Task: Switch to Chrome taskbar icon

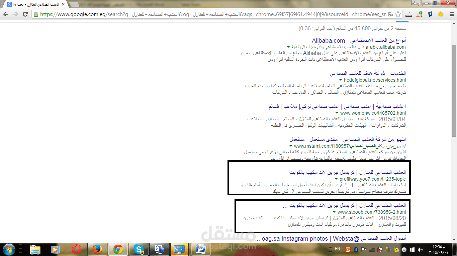Action: point(118,249)
